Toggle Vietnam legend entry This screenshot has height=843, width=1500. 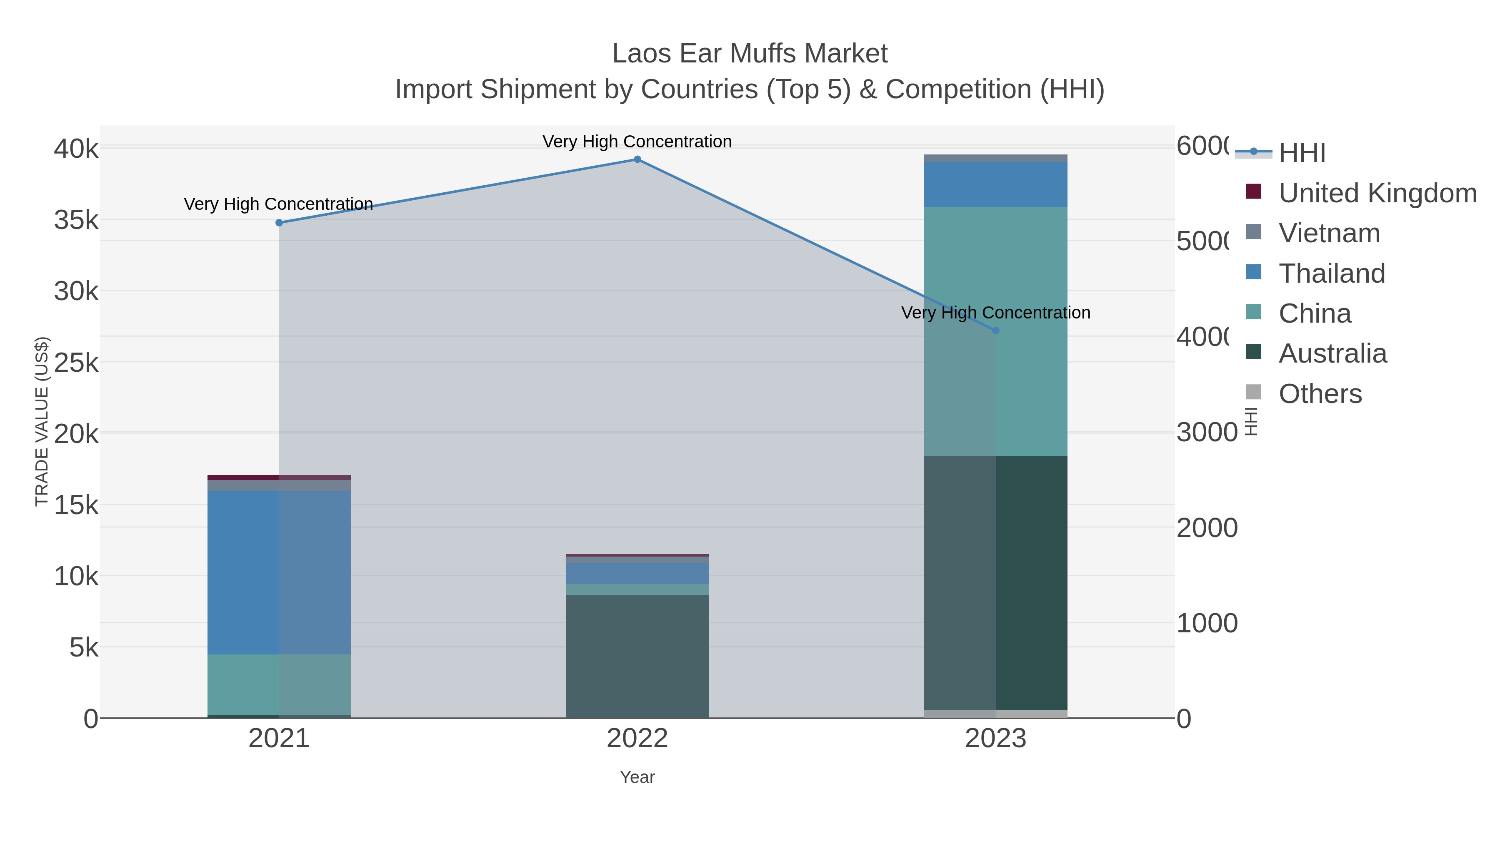point(1313,233)
